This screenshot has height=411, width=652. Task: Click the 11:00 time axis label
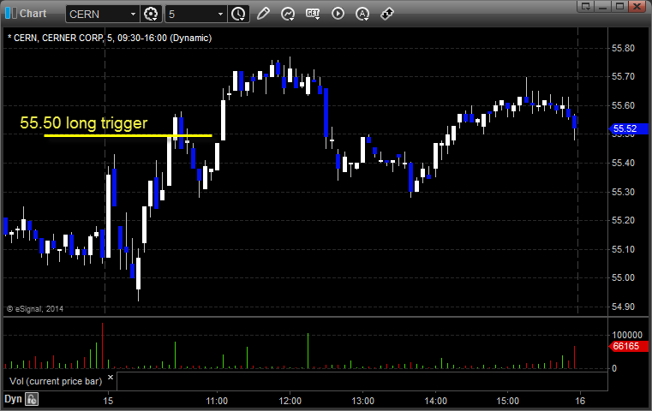(x=217, y=401)
